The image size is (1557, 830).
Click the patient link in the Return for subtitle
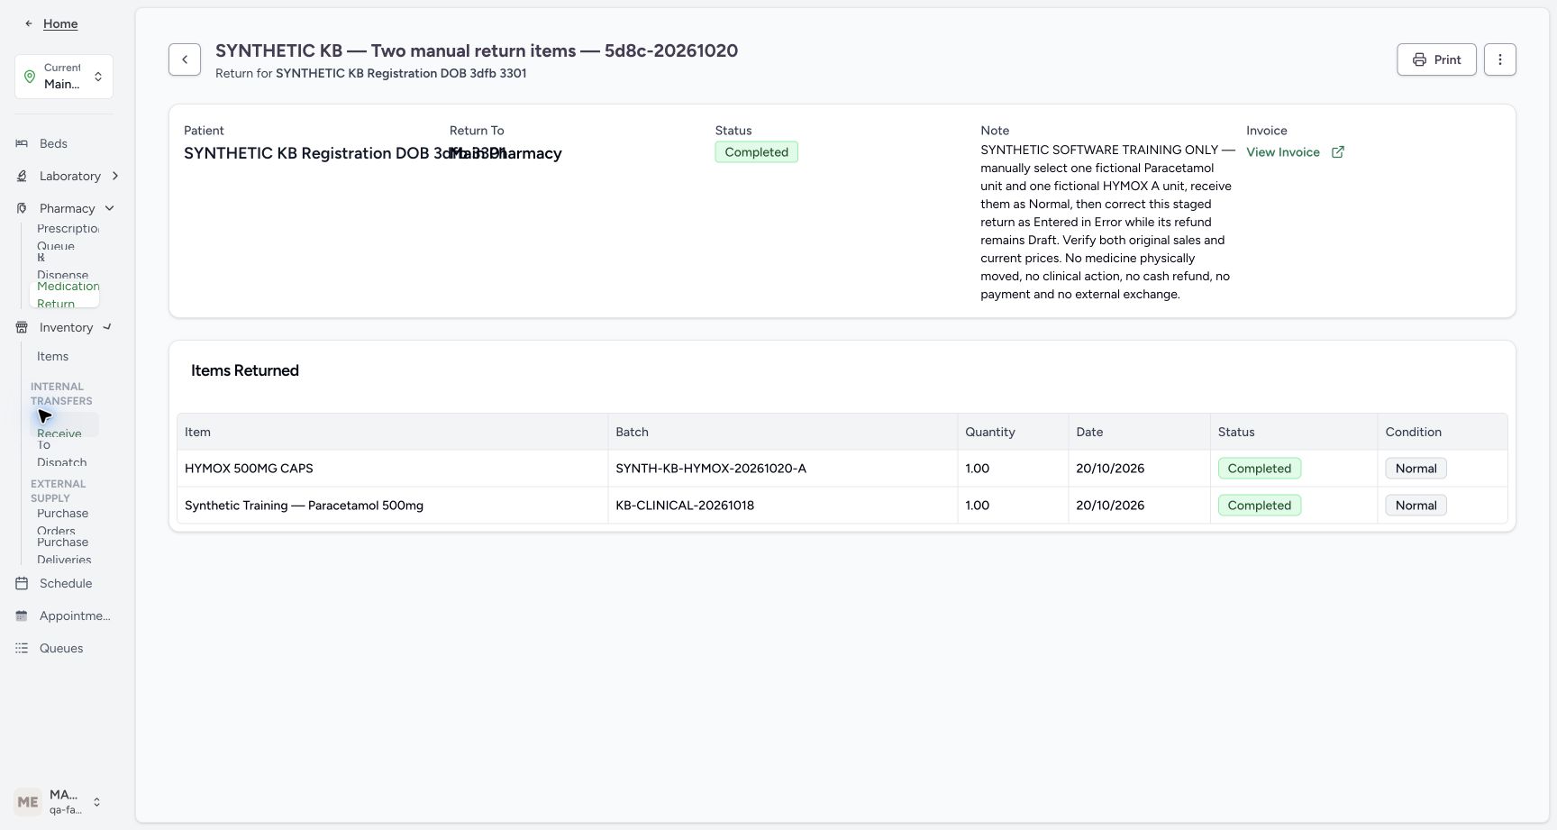tap(401, 73)
